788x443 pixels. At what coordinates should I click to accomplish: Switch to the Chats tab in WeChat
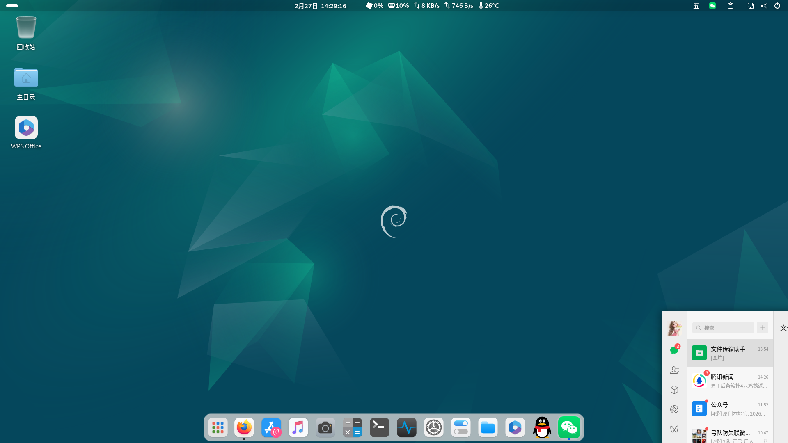pyautogui.click(x=674, y=350)
